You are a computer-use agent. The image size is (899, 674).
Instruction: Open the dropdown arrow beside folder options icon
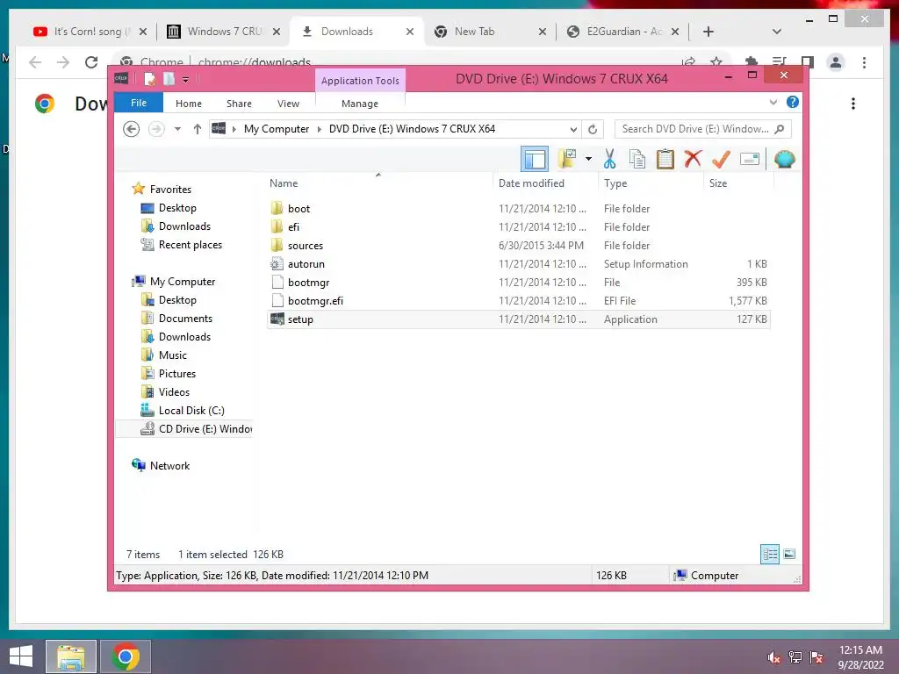[588, 159]
